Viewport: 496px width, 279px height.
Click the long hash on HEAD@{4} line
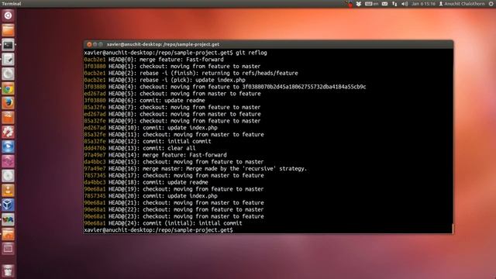click(x=304, y=87)
